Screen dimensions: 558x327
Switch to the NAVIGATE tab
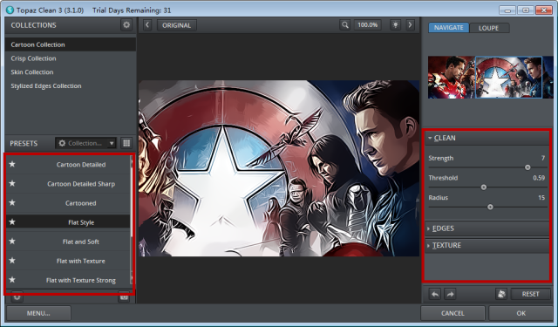(x=448, y=27)
